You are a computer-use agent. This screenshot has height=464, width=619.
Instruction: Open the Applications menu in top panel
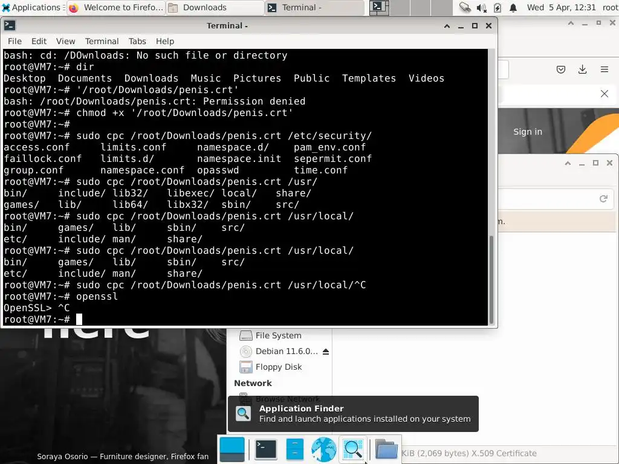click(31, 7)
